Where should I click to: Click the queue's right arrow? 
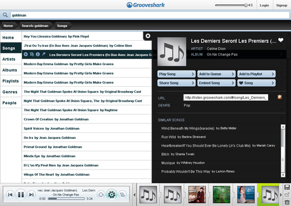click(x=281, y=195)
